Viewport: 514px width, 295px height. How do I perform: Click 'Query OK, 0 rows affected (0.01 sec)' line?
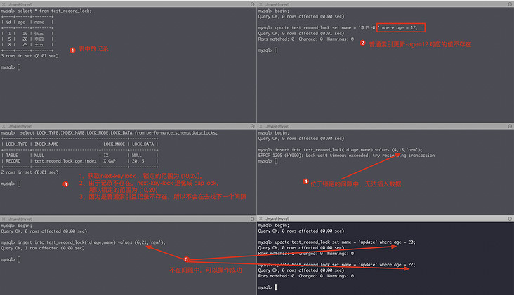tap(301, 34)
